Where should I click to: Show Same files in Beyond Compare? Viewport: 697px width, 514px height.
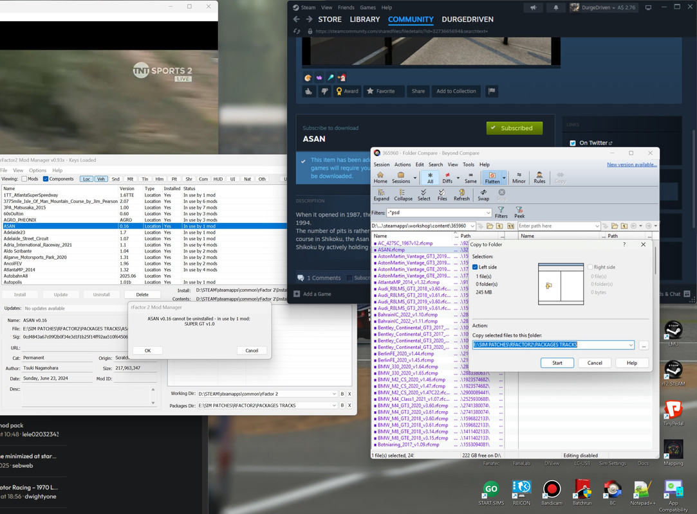tap(470, 177)
